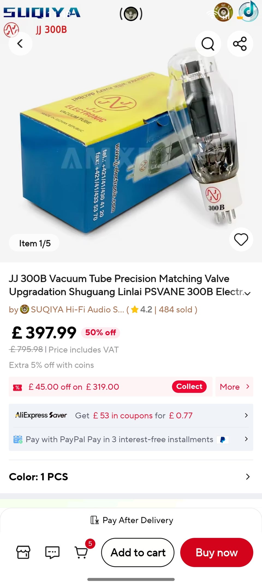Screen dimensions: 262x586
Task: Open chat message icon
Action: (52, 552)
